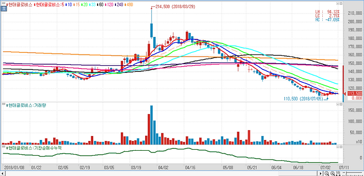Click the 04/16 date axis label

pos(191,167)
